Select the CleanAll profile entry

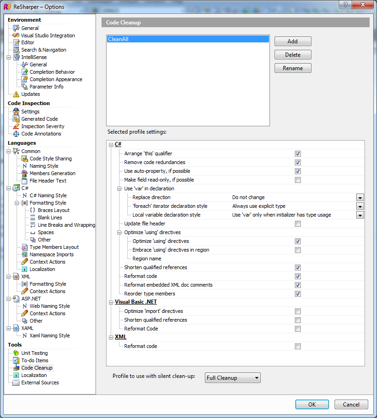pyautogui.click(x=188, y=39)
